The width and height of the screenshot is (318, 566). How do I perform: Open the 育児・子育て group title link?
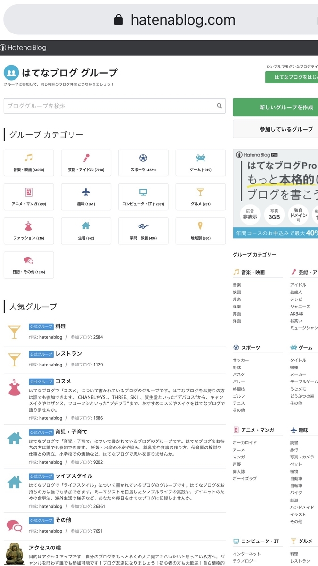pyautogui.click(x=71, y=432)
